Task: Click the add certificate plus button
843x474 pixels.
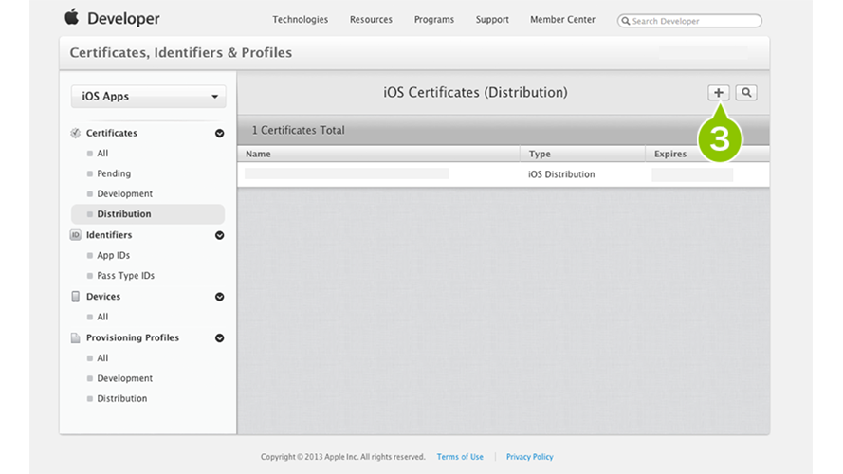Action: coord(718,93)
